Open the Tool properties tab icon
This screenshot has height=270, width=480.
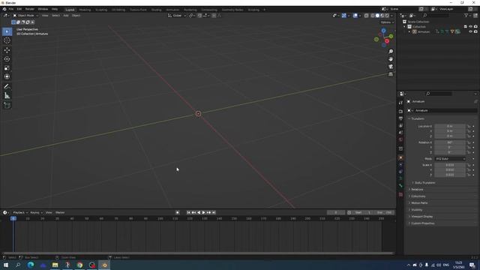[x=400, y=103]
